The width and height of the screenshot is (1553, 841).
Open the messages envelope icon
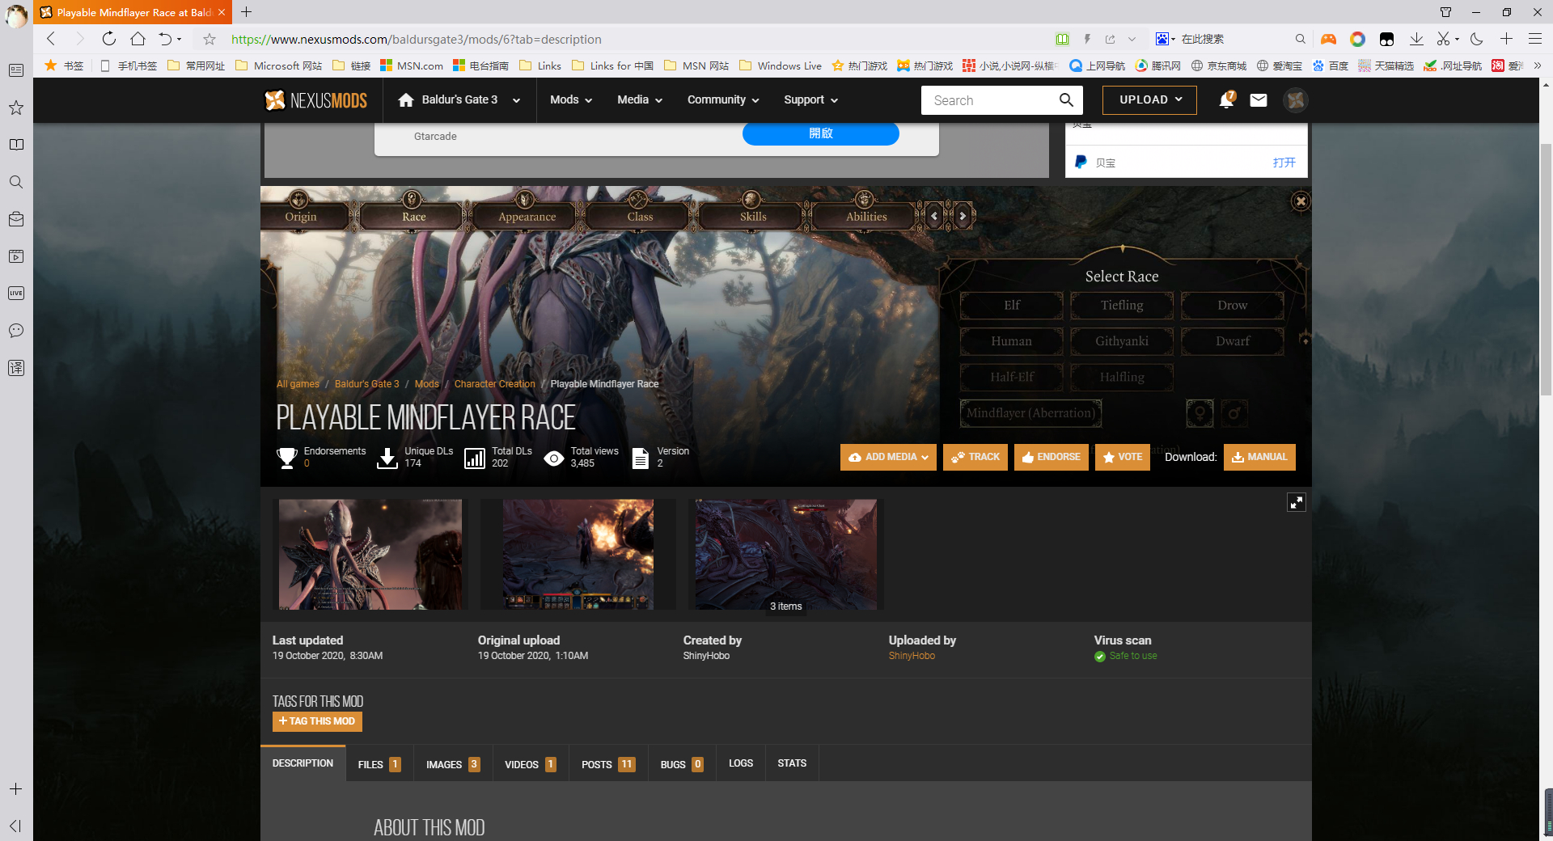coord(1259,100)
